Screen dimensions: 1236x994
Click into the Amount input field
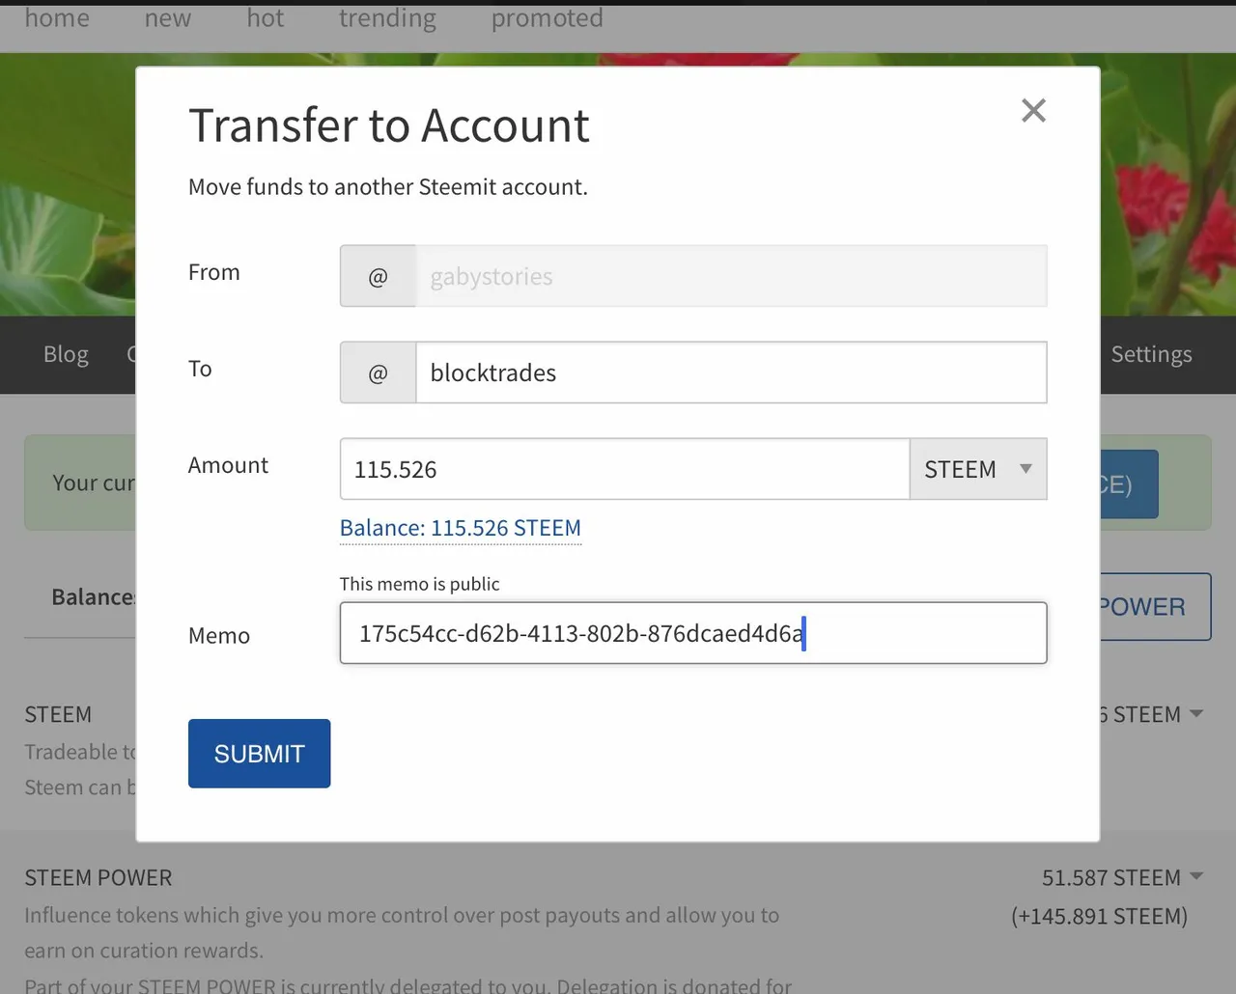pos(624,470)
